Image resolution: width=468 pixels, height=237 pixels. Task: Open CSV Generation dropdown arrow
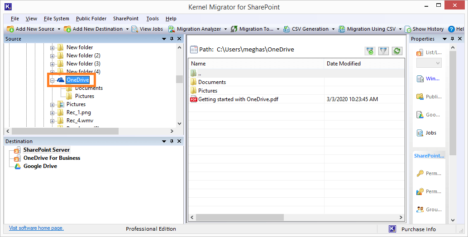click(x=334, y=29)
